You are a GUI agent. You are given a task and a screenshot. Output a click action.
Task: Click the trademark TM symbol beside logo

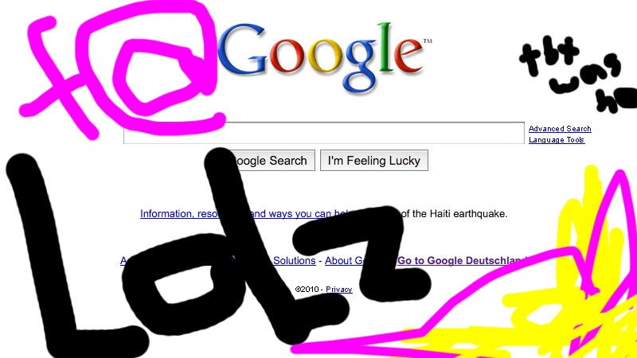pyautogui.click(x=428, y=41)
